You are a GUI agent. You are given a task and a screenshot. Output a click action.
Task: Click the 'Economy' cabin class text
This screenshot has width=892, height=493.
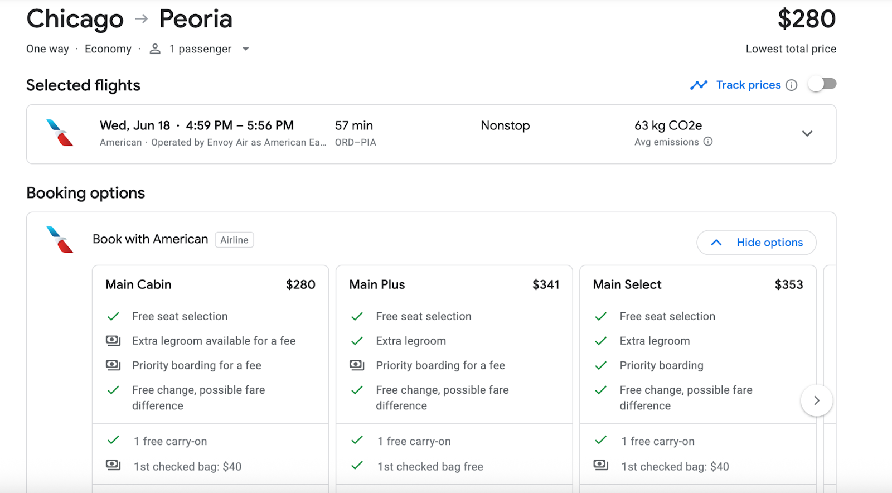[108, 49]
